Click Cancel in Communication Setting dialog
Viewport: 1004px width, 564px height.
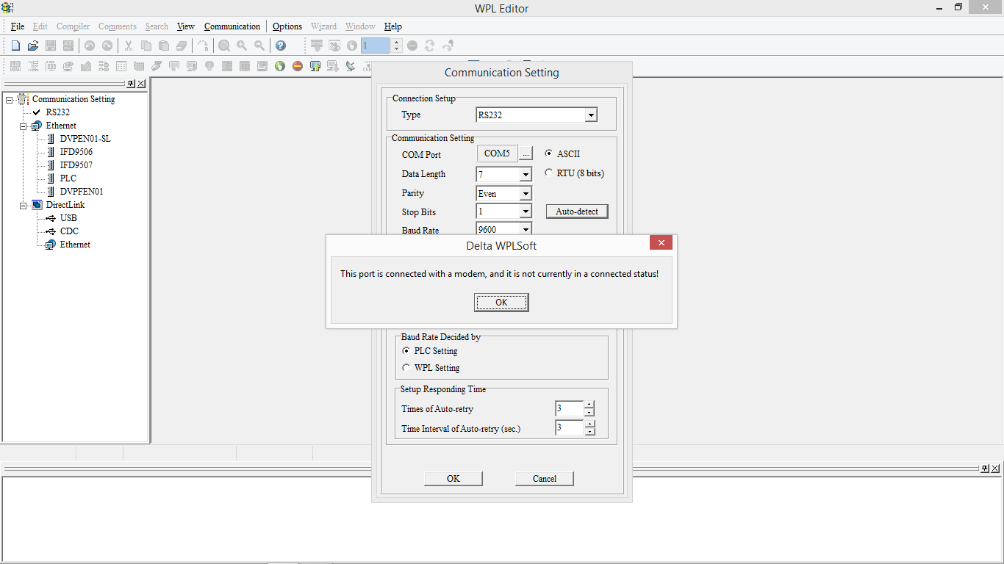coord(545,479)
